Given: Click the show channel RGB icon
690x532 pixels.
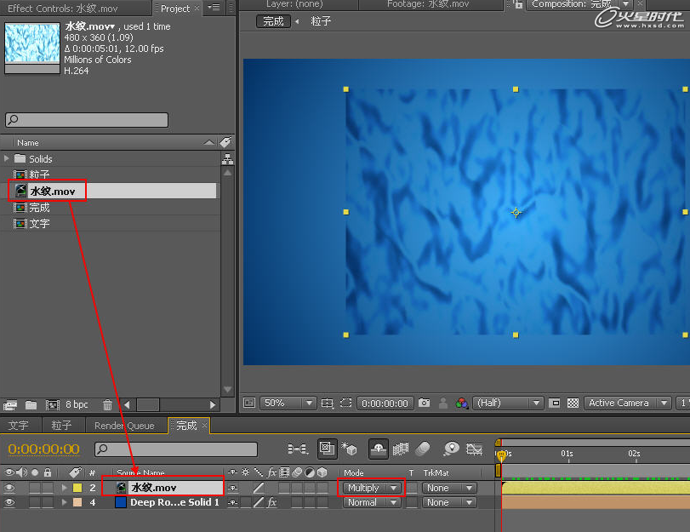Looking at the screenshot, I should coord(462,403).
